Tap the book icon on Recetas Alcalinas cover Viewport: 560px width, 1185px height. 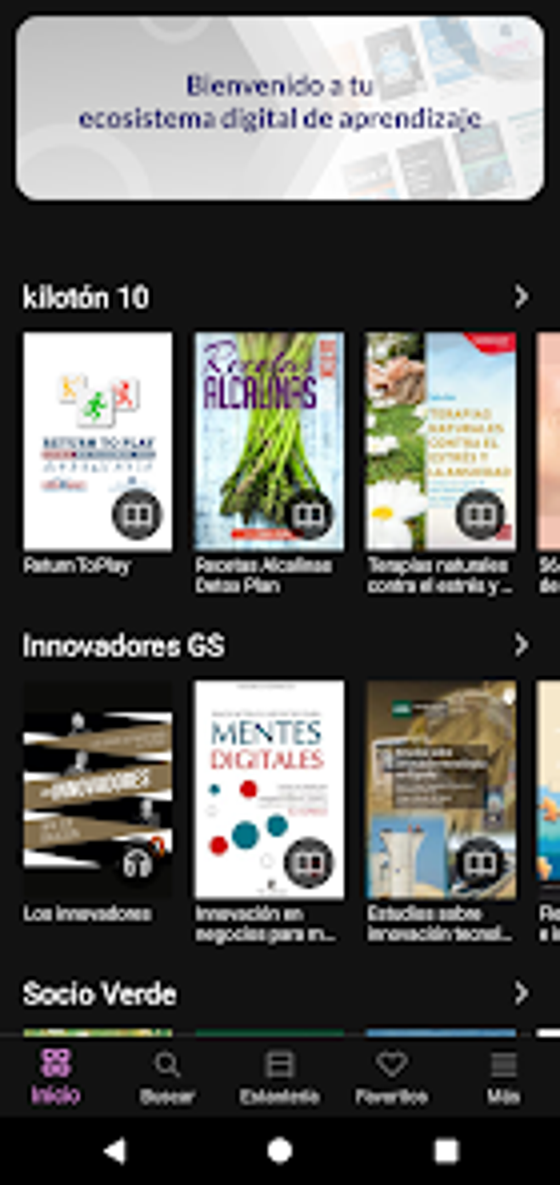[309, 515]
